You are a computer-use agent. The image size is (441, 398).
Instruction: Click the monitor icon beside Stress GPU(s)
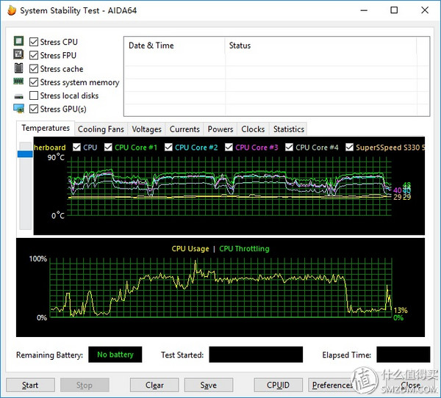(x=18, y=109)
